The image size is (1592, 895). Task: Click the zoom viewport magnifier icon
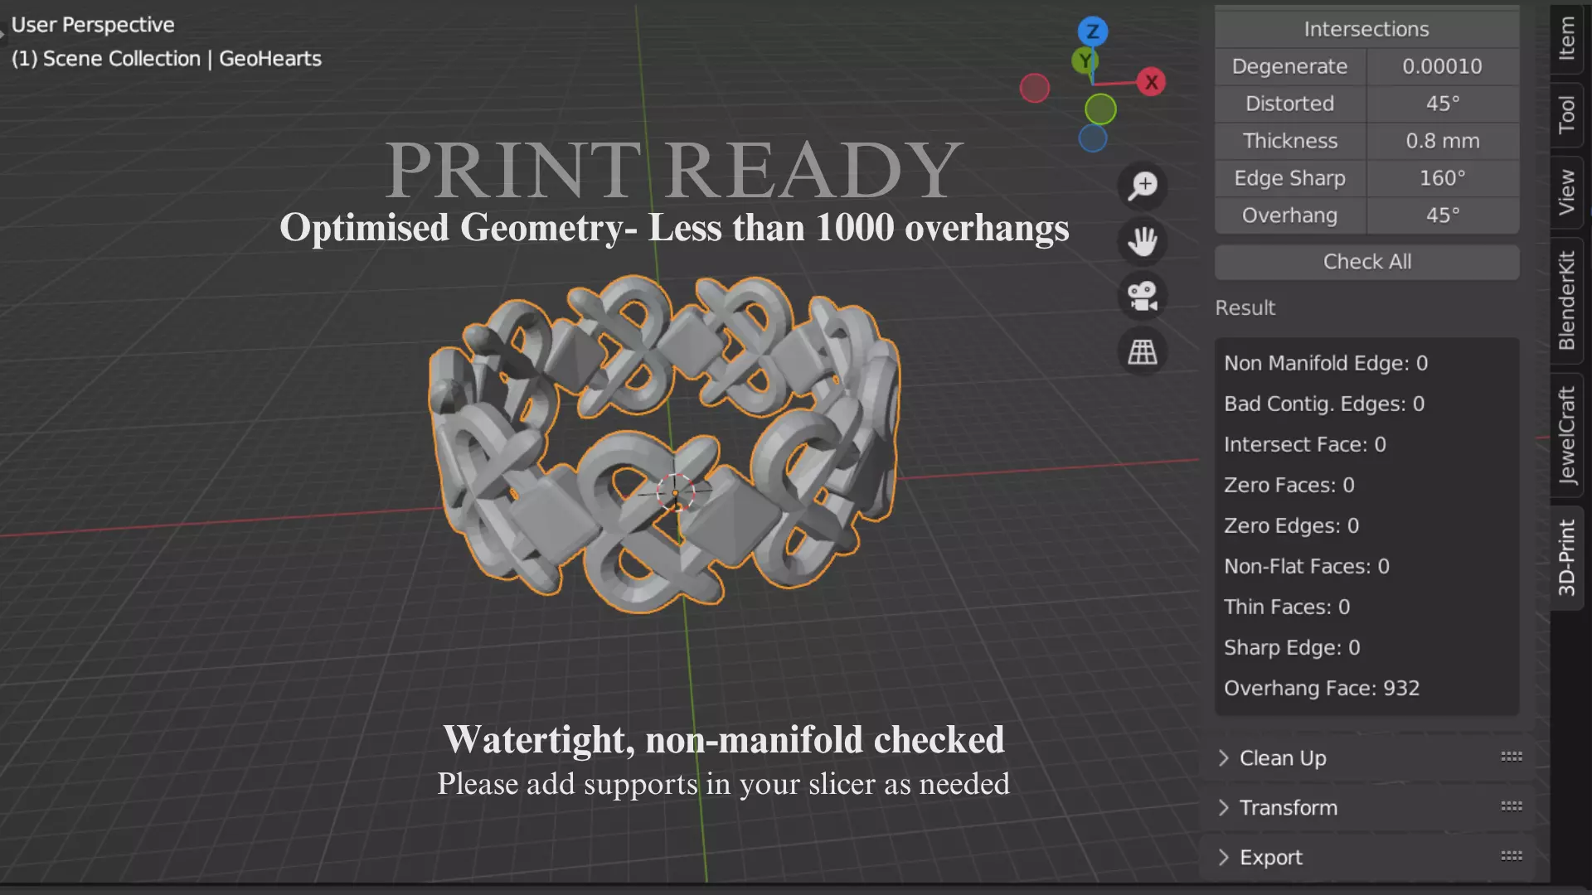(1143, 186)
